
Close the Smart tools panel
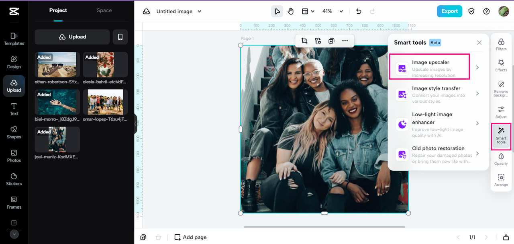(x=479, y=43)
